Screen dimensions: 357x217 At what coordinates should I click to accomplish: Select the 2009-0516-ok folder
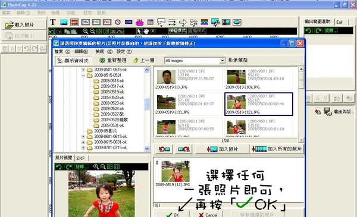point(112,81)
